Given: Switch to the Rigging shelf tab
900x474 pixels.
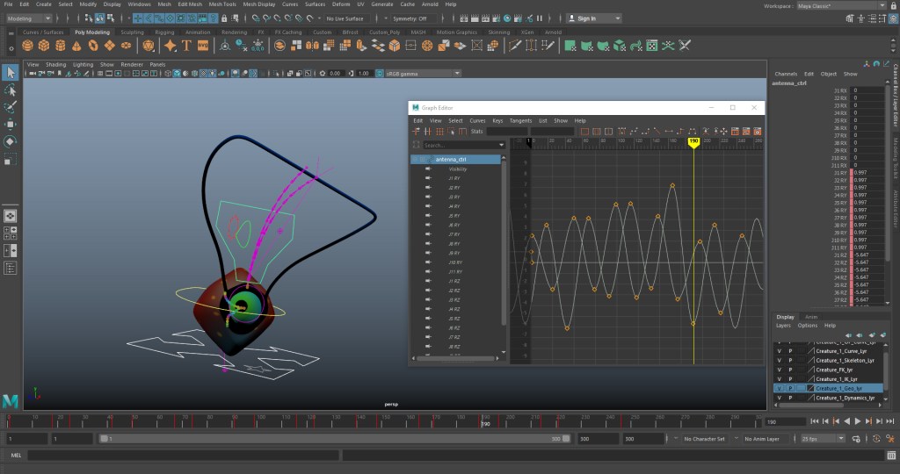Looking at the screenshot, I should [164, 32].
